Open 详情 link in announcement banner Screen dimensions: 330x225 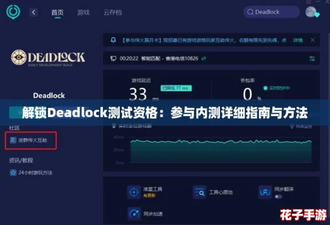click(x=298, y=40)
